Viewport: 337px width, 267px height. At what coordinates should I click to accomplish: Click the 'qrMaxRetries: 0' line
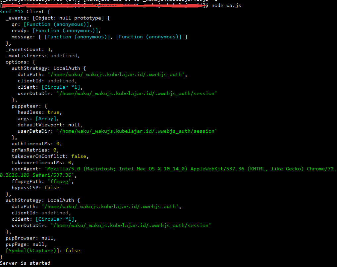35,150
